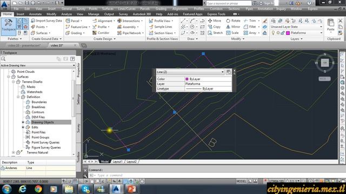Open PowerPoint from taskbar
Viewport: 346px width, 194px height.
132,189
